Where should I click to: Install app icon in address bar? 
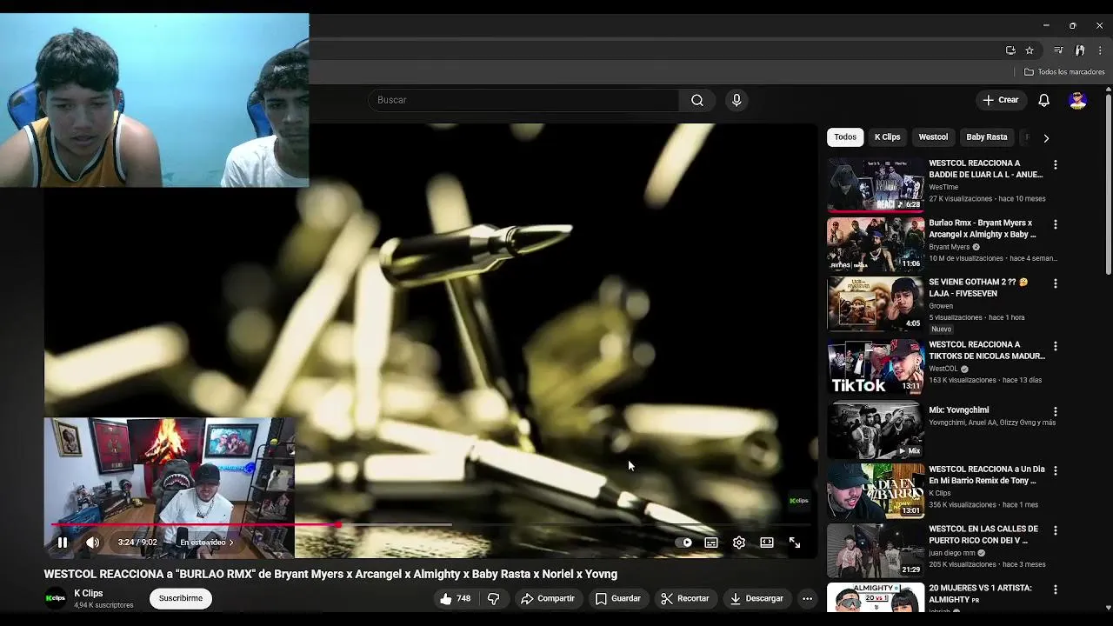click(1010, 50)
